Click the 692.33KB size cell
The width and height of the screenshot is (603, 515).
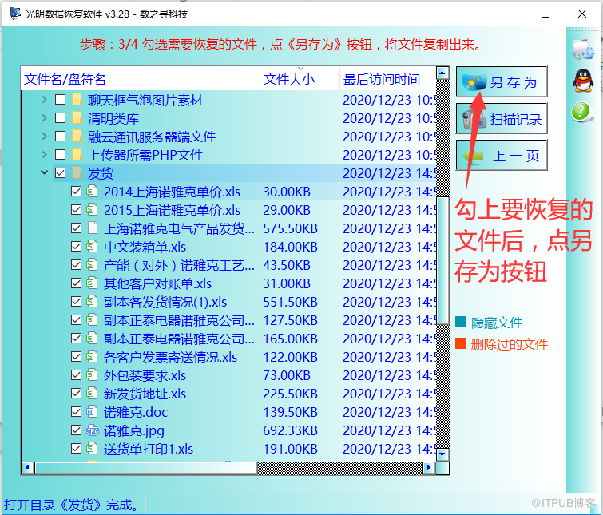291,430
